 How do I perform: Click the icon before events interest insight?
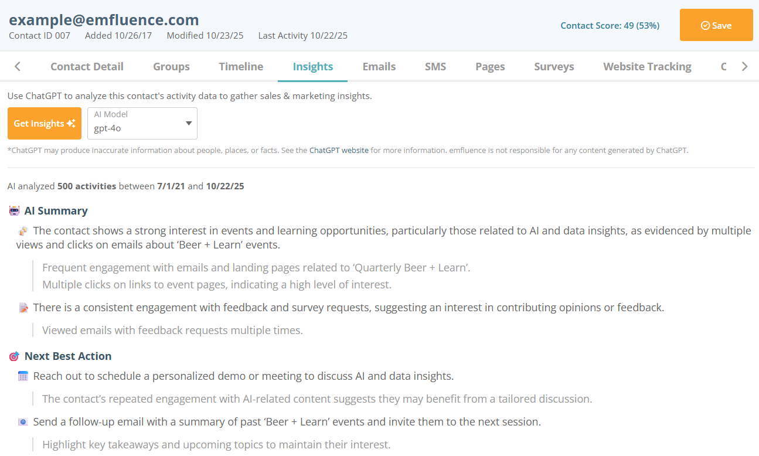[x=23, y=231]
